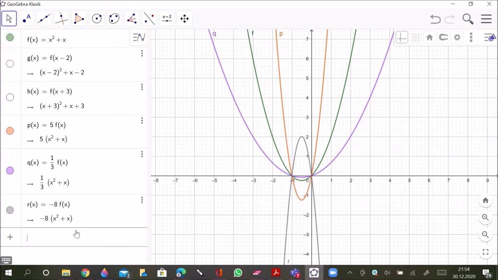Toggle visibility of function g(x)
This screenshot has height=280, width=498.
(10, 63)
